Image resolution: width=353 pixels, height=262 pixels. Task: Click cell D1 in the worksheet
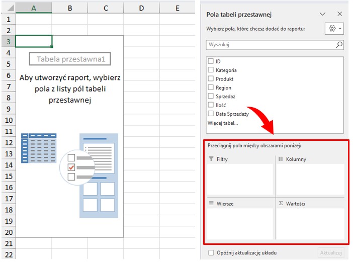[x=141, y=19]
